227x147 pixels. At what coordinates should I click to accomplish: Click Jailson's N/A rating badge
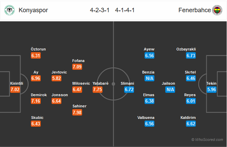pyautogui.click(x=170, y=89)
